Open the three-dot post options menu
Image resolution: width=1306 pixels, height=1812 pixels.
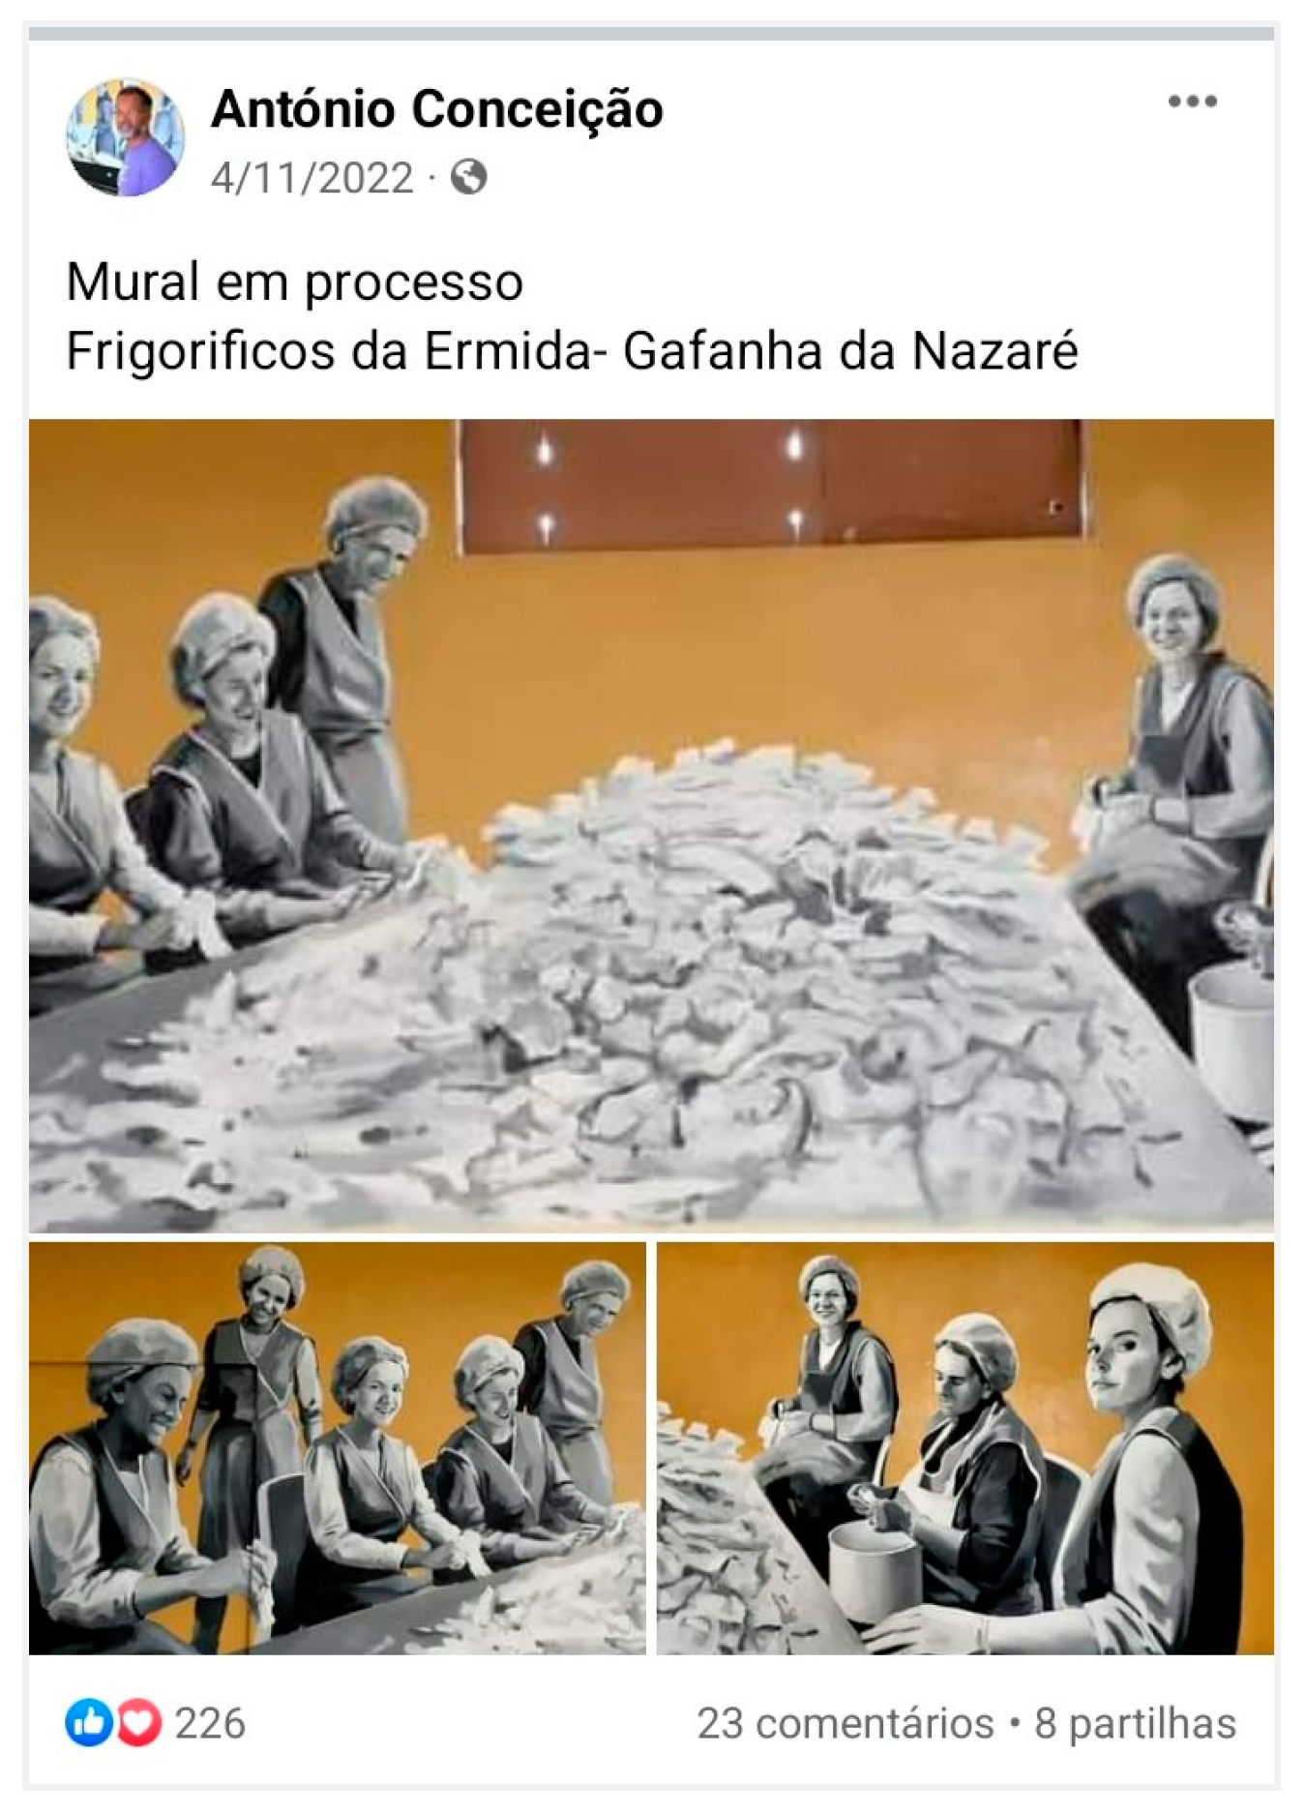pos(1191,101)
